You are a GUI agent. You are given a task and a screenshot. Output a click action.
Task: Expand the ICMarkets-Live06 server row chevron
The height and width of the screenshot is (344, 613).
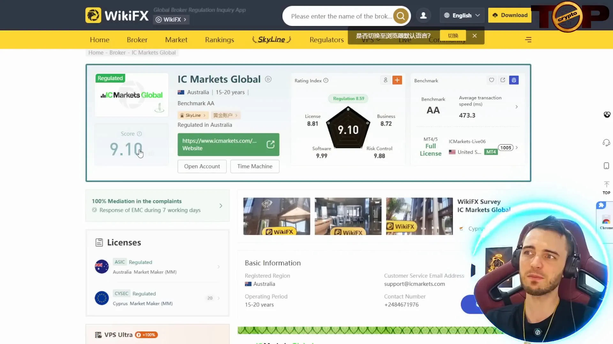click(x=517, y=147)
